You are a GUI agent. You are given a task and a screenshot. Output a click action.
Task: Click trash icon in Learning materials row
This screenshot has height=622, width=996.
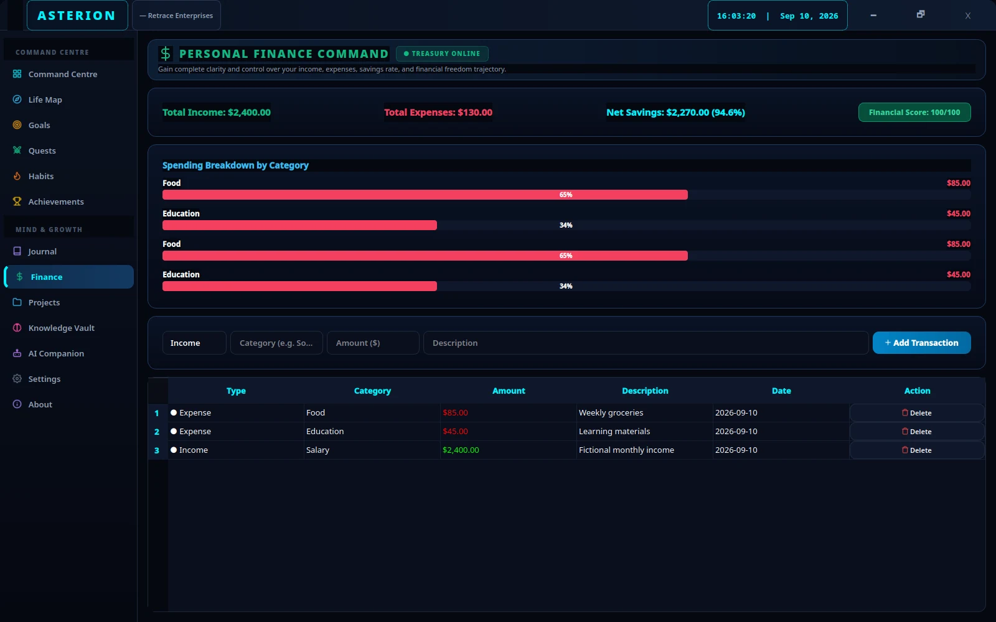pos(905,431)
